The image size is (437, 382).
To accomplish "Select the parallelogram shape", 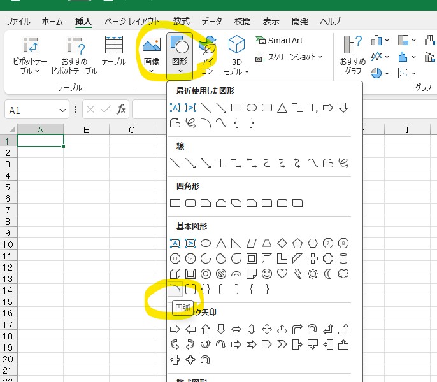I will [252, 243].
